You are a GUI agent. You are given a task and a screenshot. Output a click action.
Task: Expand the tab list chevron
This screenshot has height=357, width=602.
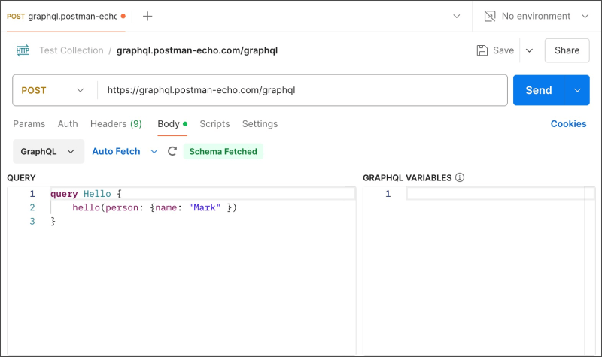point(457,16)
